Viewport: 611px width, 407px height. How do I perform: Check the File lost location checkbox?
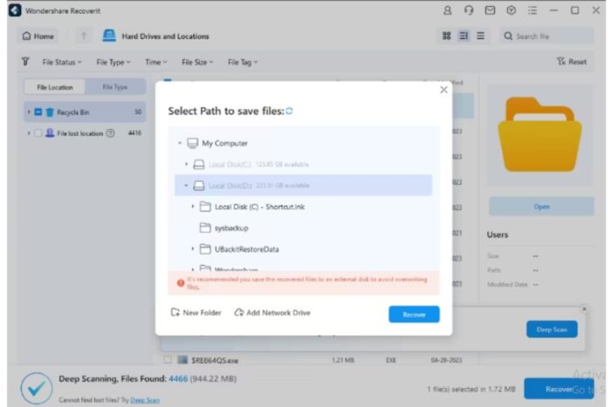tap(38, 133)
